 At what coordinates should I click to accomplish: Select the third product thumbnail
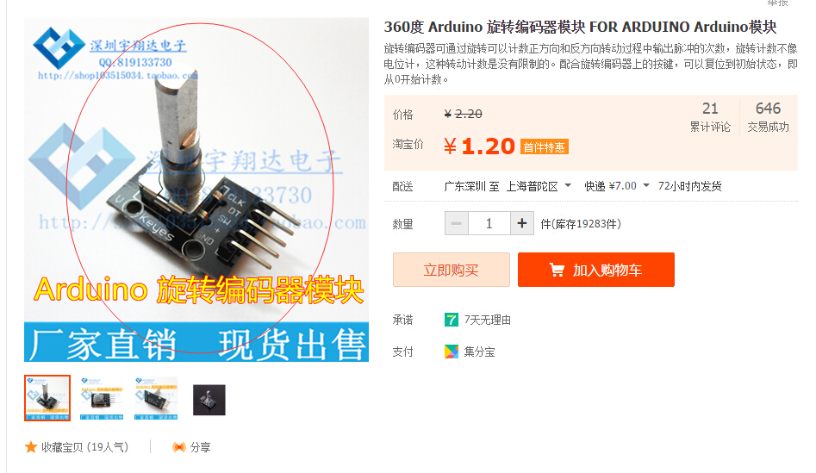pyautogui.click(x=156, y=398)
